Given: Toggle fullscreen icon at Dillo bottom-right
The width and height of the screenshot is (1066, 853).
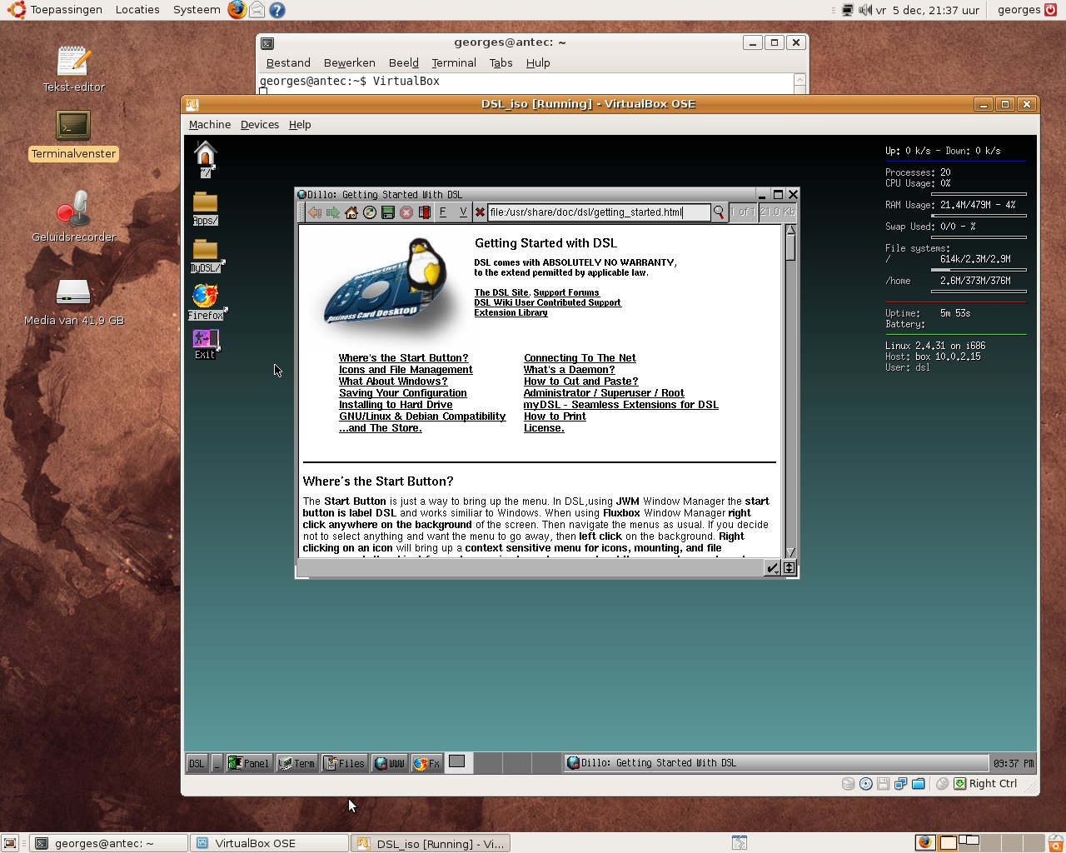Looking at the screenshot, I should (790, 568).
